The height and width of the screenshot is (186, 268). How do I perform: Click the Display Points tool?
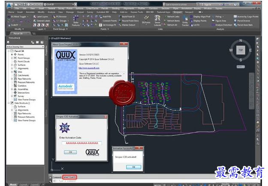[x=198, y=21]
